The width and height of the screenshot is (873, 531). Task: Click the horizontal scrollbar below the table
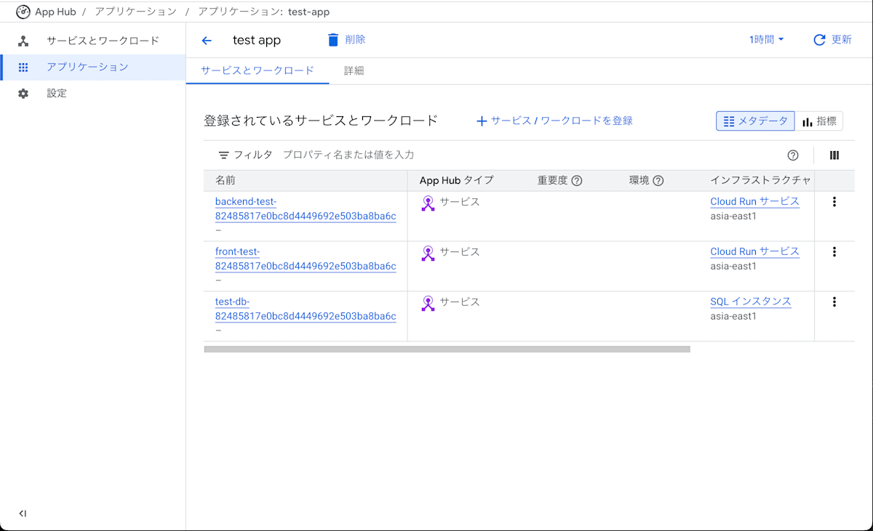(447, 349)
